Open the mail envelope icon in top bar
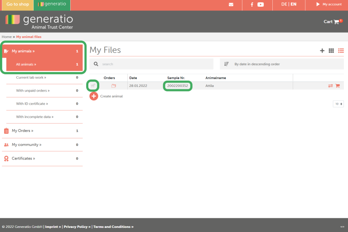The image size is (348, 232). click(231, 5)
